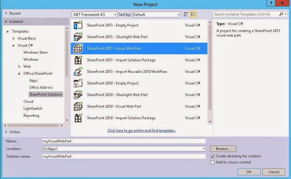The image size is (291, 179).
Task: Select "SharePoint 2010 - Silverlight Web Part" text
Action: [117, 95]
